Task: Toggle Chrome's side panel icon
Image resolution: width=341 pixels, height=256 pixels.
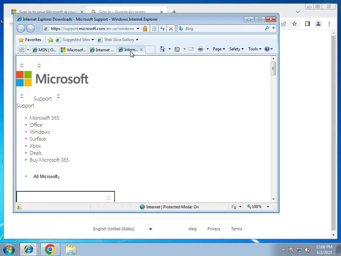Action: click(x=307, y=24)
